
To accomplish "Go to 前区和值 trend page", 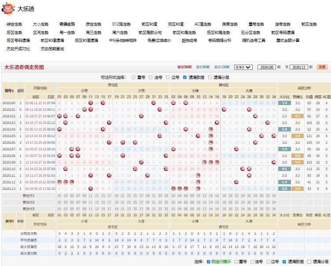I will pos(149,24).
